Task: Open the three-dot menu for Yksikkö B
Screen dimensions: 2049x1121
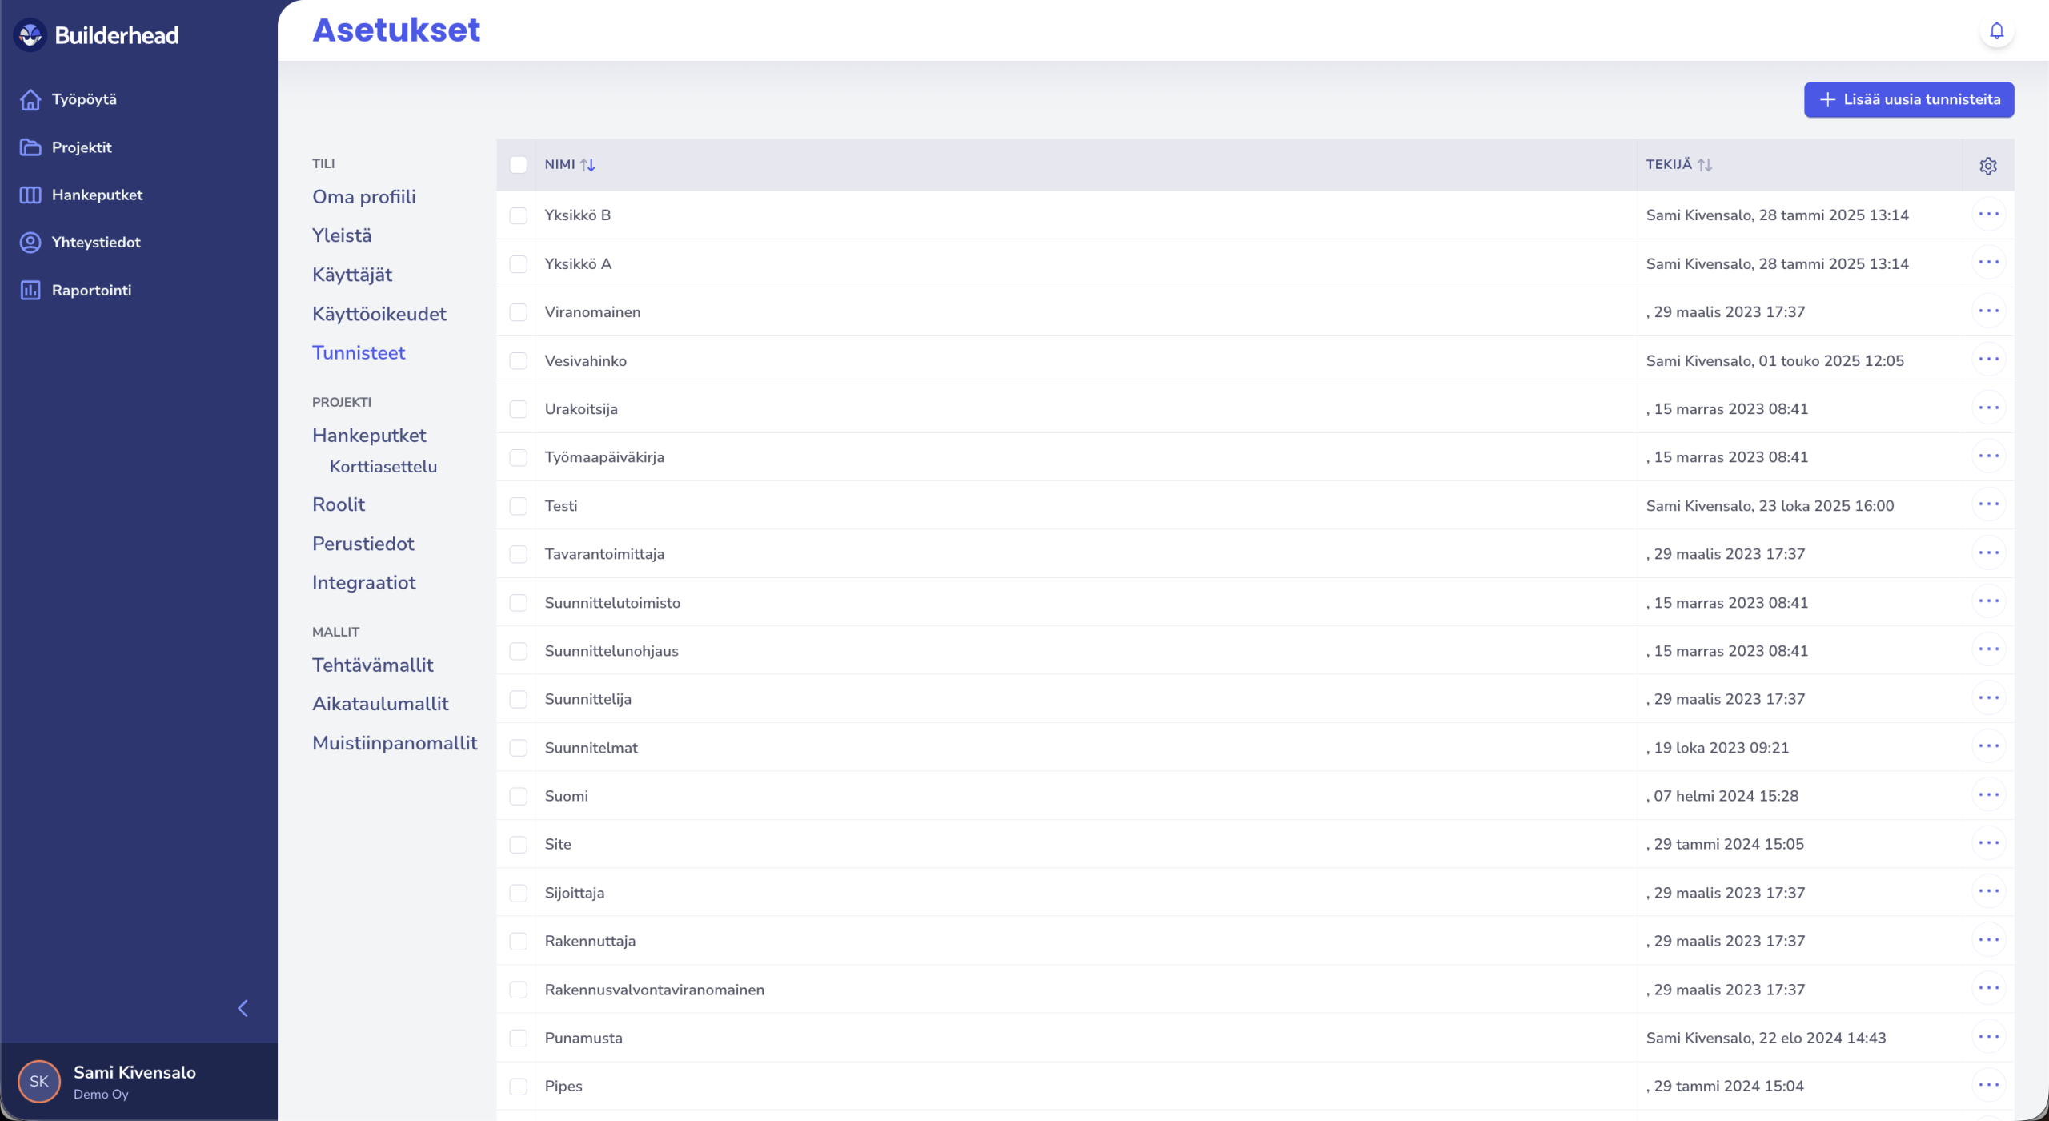Action: [x=1988, y=215]
